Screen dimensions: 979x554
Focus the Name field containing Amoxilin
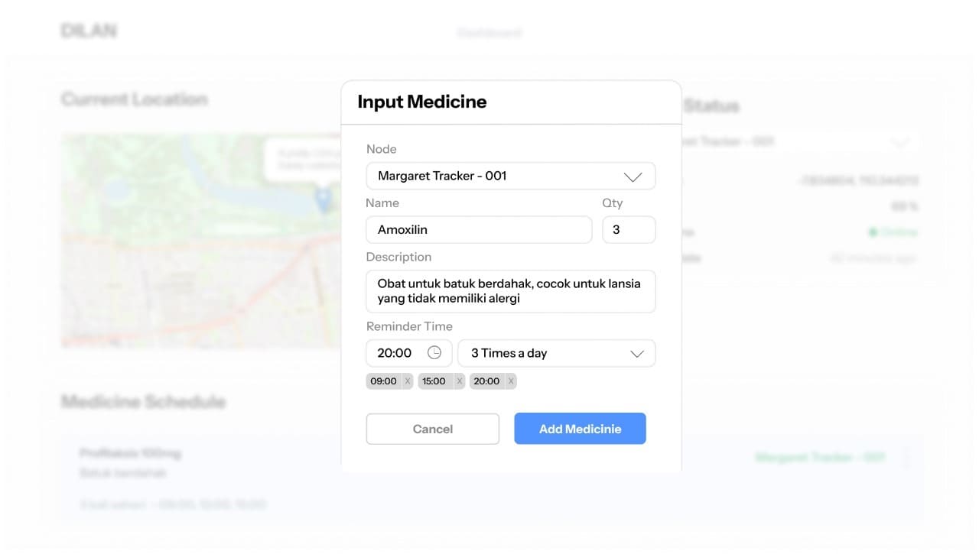[479, 230]
